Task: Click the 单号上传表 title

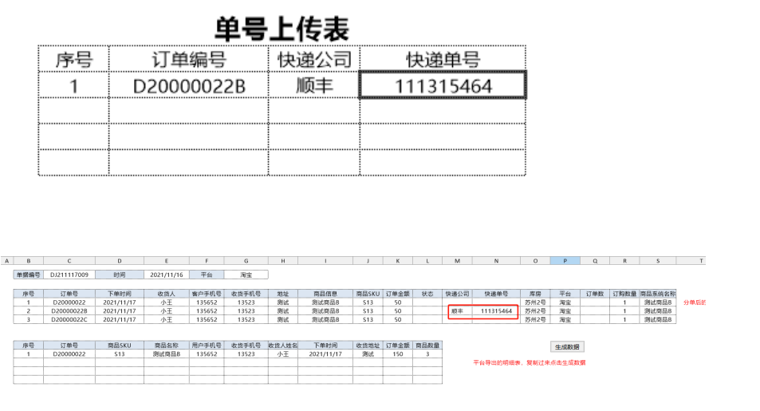Action: [282, 29]
